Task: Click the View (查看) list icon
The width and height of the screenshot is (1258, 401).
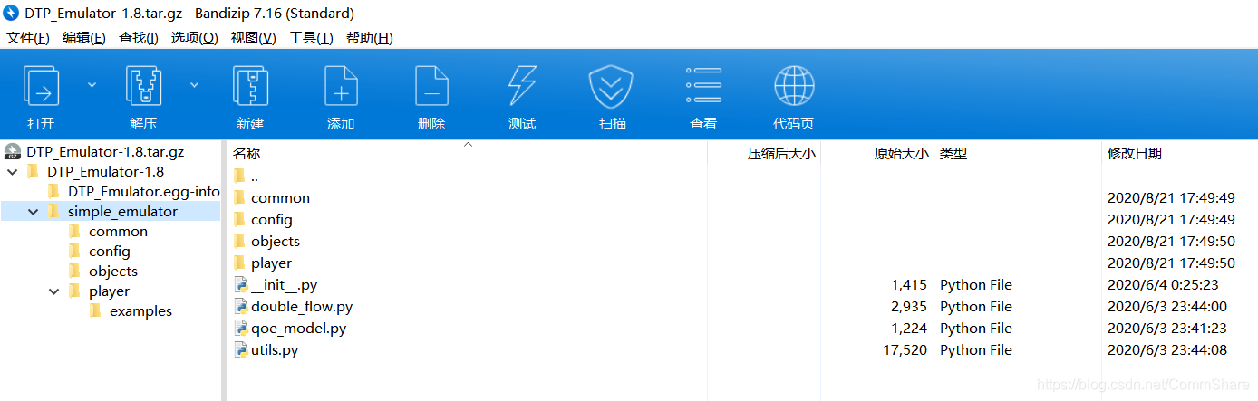Action: (x=703, y=86)
